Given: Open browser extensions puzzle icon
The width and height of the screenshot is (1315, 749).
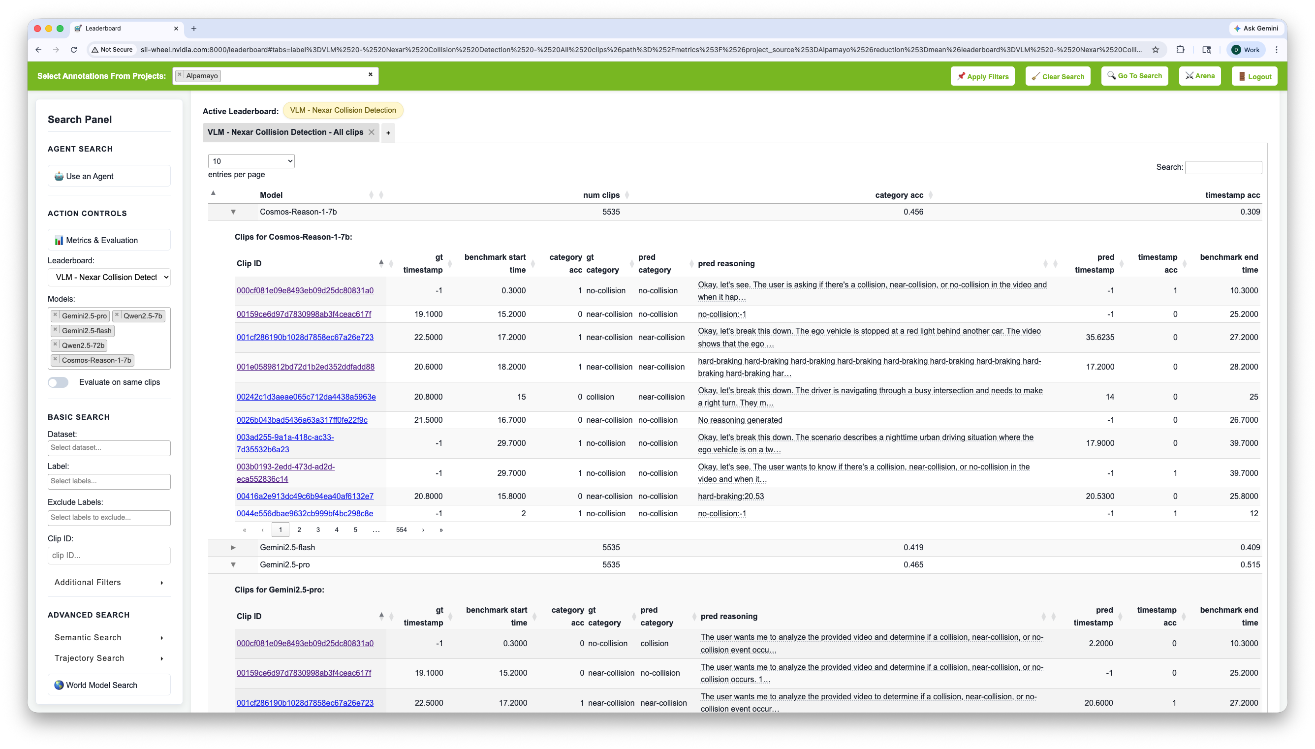Looking at the screenshot, I should point(1180,50).
